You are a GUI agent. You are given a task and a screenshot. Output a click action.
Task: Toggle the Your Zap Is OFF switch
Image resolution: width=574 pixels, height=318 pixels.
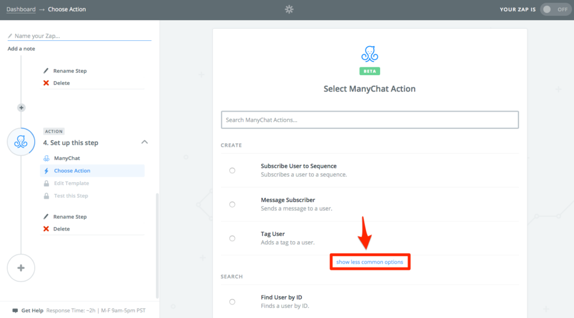pyautogui.click(x=556, y=10)
